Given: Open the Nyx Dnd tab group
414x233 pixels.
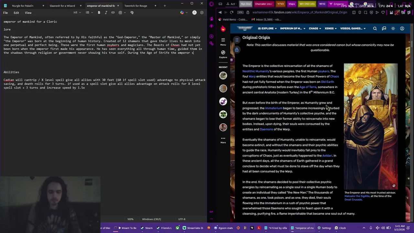Looking at the screenshot, I should click(x=246, y=4).
